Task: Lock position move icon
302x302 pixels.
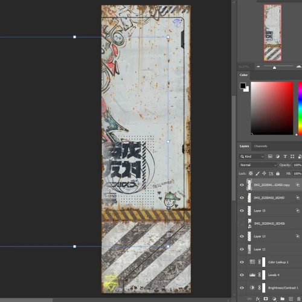Action: coord(264,173)
